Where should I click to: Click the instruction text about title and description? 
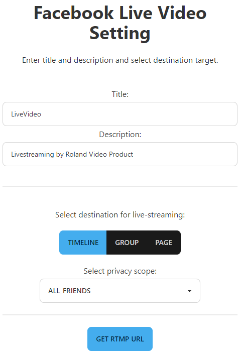pyautogui.click(x=120, y=60)
